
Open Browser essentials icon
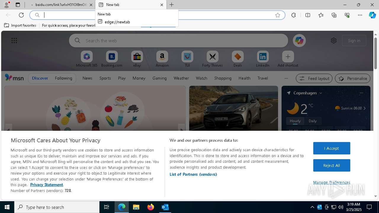tap(347, 15)
